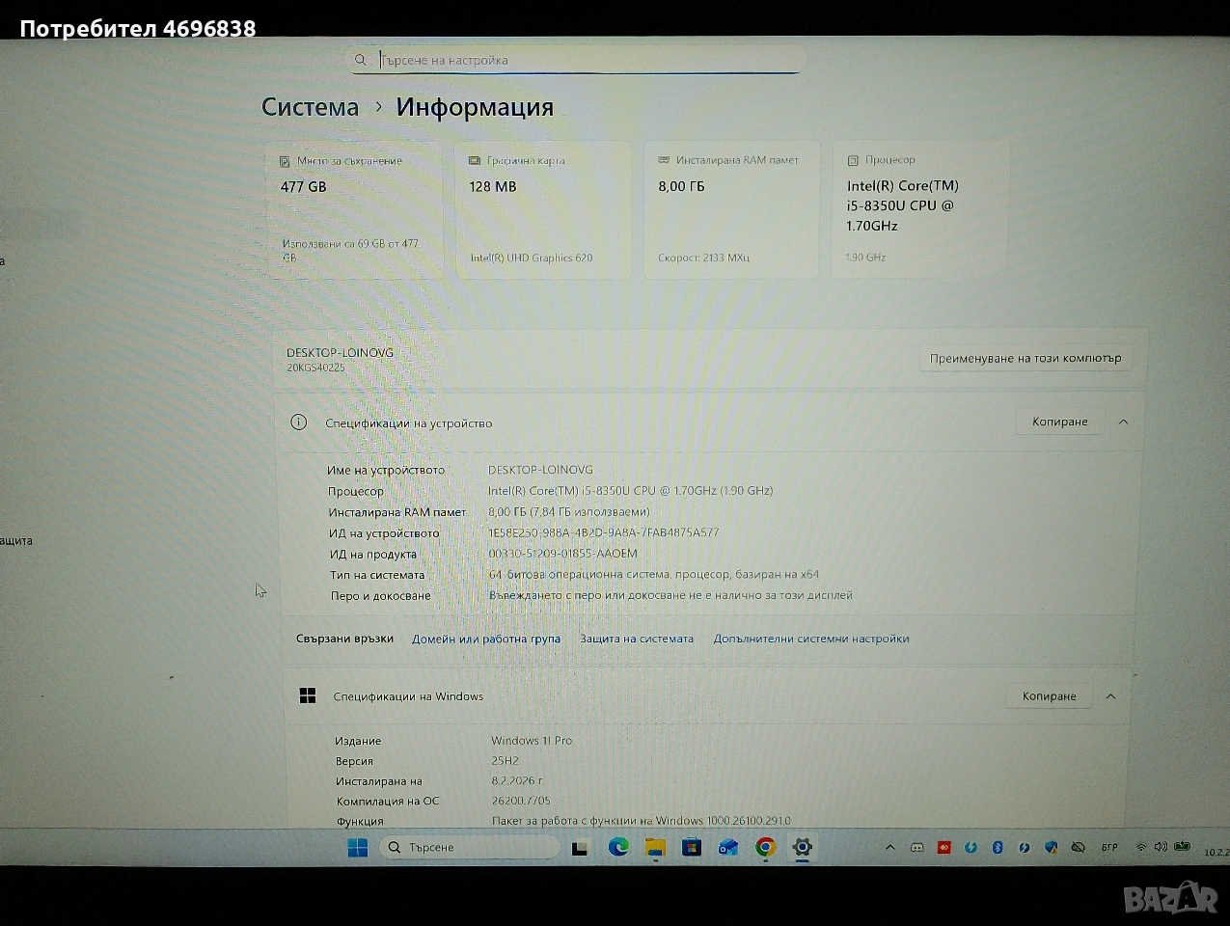Open Bluetooth icon in system tray
1230x926 pixels.
click(998, 848)
